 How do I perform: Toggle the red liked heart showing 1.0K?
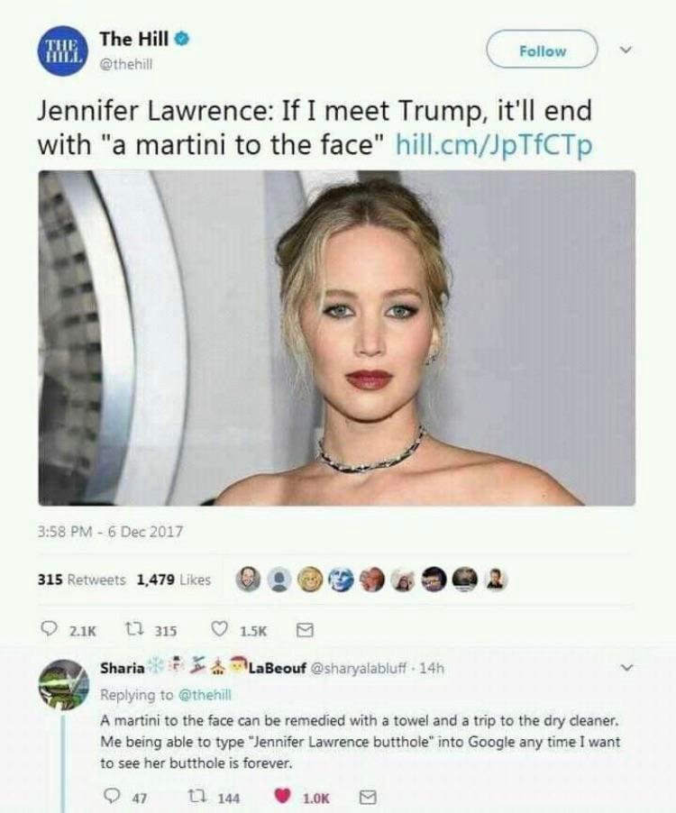pyautogui.click(x=282, y=797)
